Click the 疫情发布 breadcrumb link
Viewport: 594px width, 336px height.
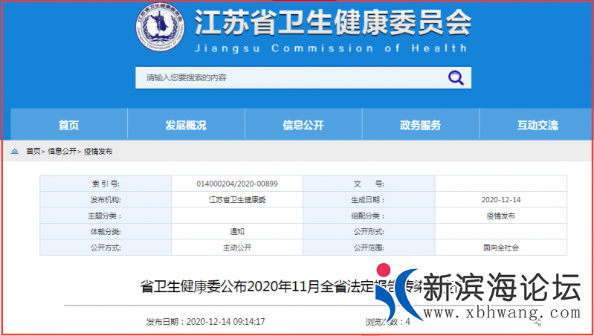pos(97,151)
